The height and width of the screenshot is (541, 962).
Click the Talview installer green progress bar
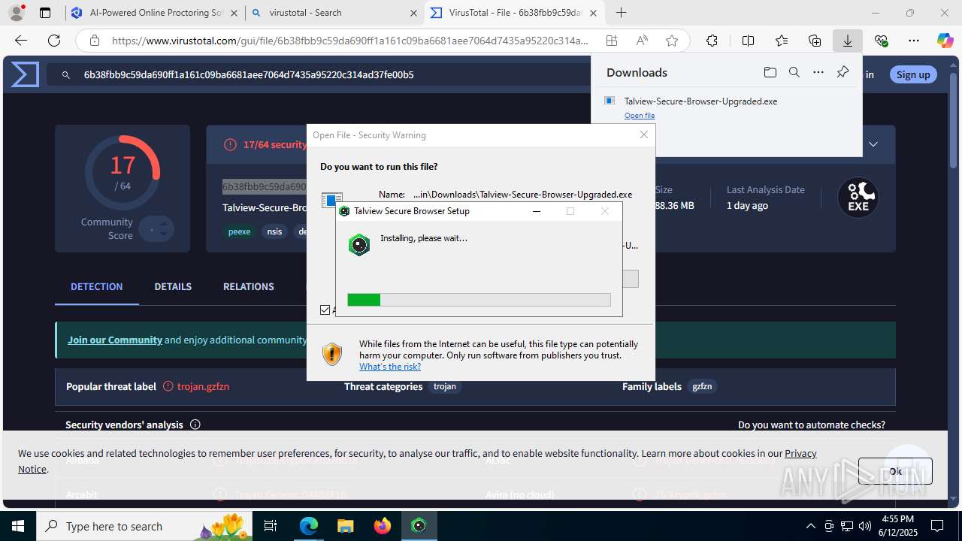364,300
